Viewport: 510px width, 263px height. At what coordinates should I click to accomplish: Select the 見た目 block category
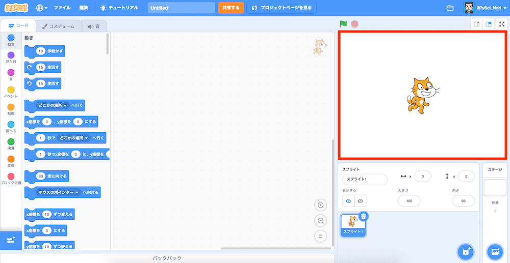point(11,57)
